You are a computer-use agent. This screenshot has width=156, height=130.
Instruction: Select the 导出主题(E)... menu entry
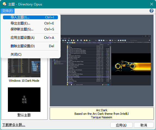[30, 23]
